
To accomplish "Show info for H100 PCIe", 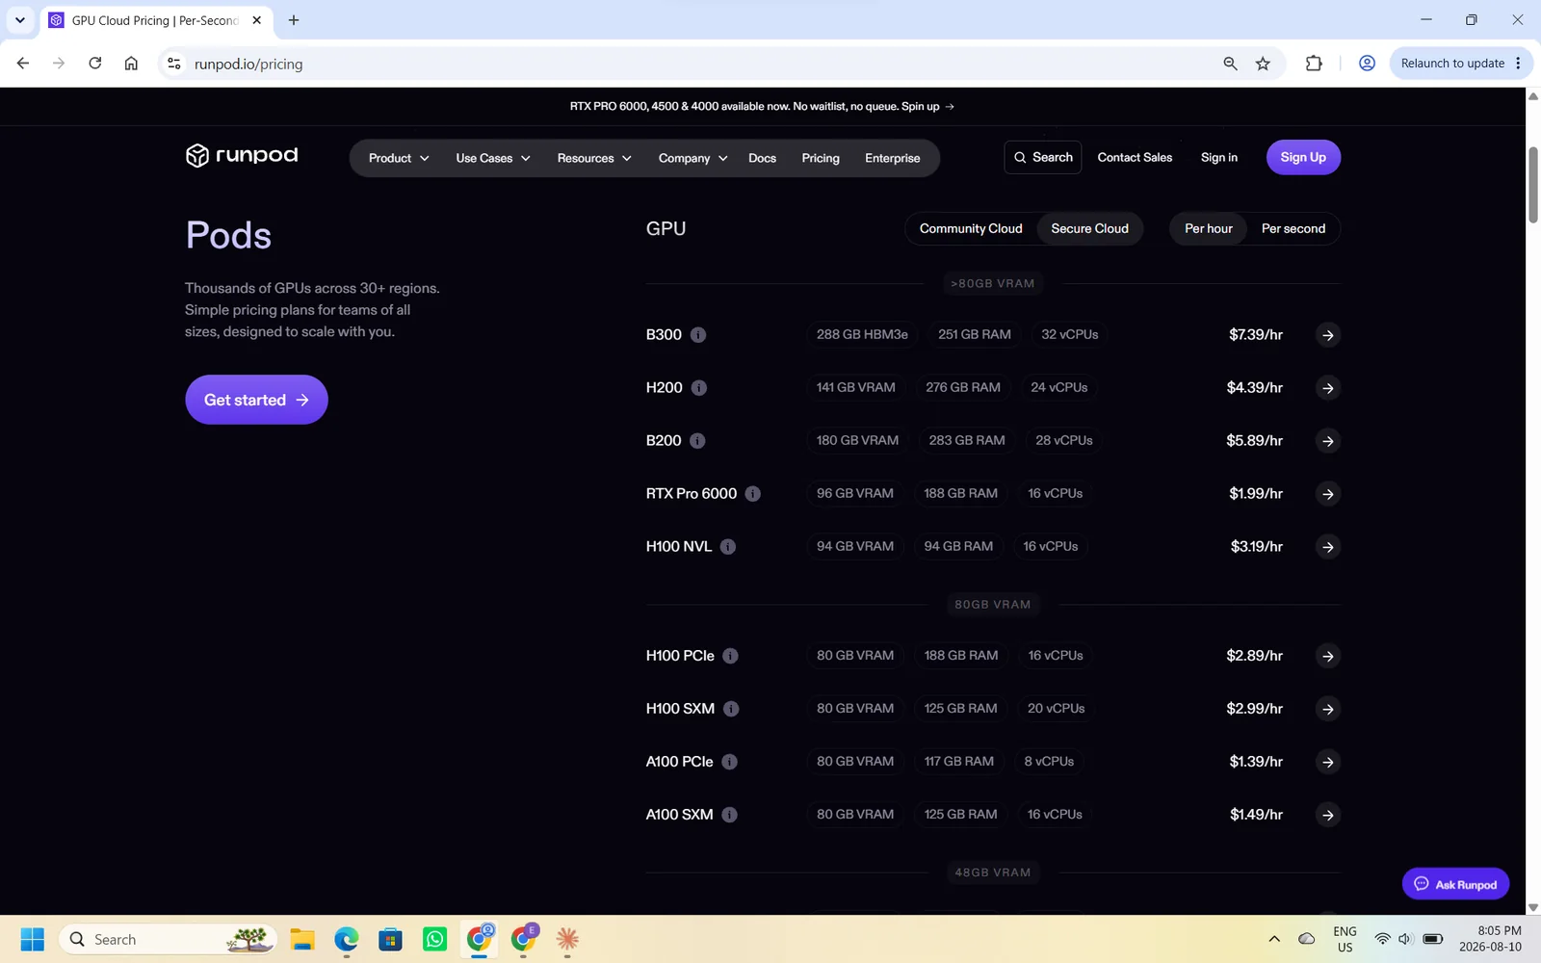I will (x=730, y=656).
